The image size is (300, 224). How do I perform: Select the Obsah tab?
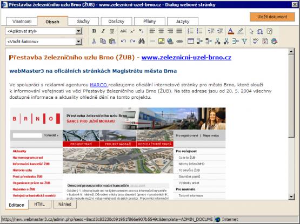click(x=52, y=22)
